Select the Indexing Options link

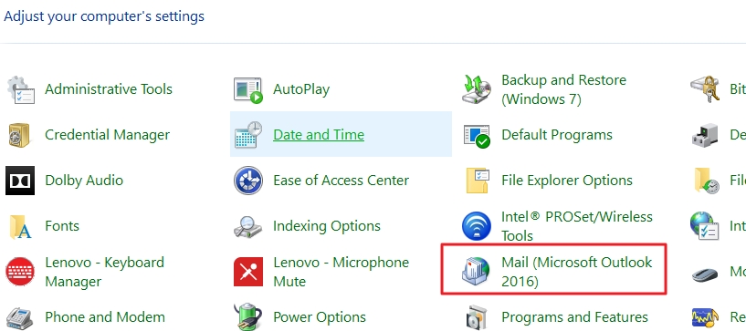pos(327,226)
